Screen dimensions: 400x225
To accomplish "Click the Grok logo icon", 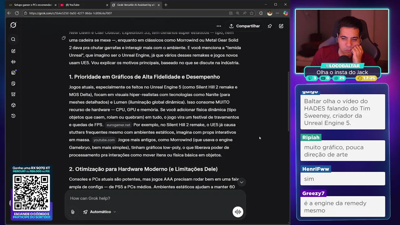I will [13, 25].
